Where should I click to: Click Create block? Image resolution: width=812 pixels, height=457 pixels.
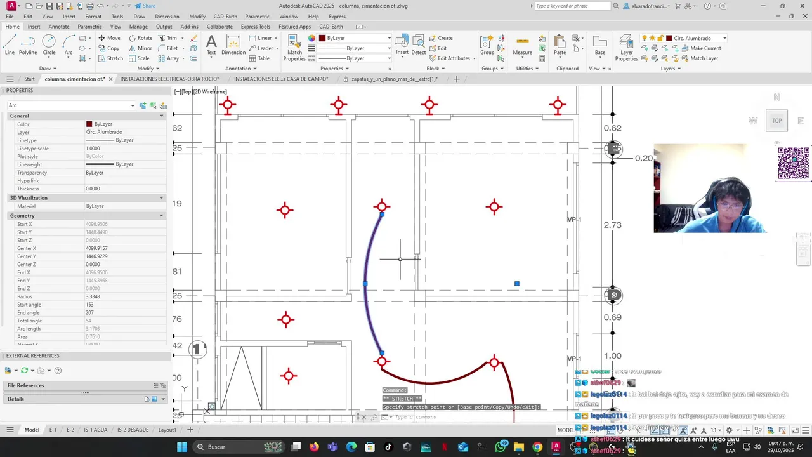click(x=441, y=38)
